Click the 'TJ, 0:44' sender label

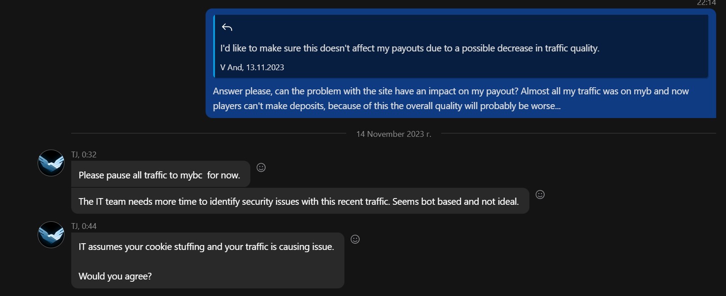[x=84, y=226]
